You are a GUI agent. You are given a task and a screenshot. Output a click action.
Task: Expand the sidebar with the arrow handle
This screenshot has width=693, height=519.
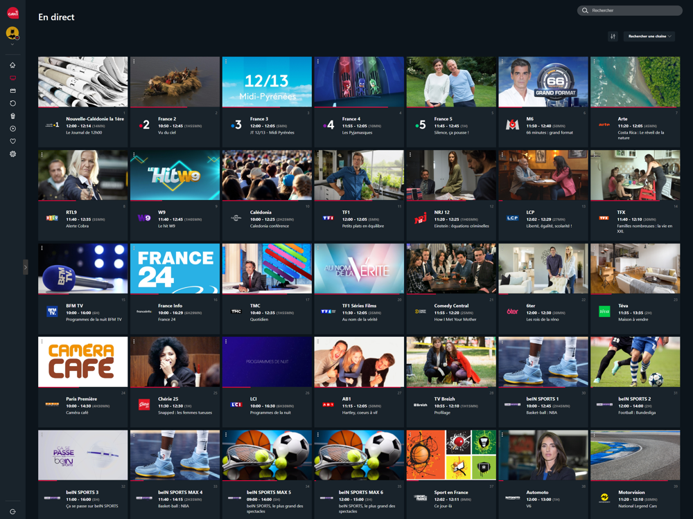25,267
